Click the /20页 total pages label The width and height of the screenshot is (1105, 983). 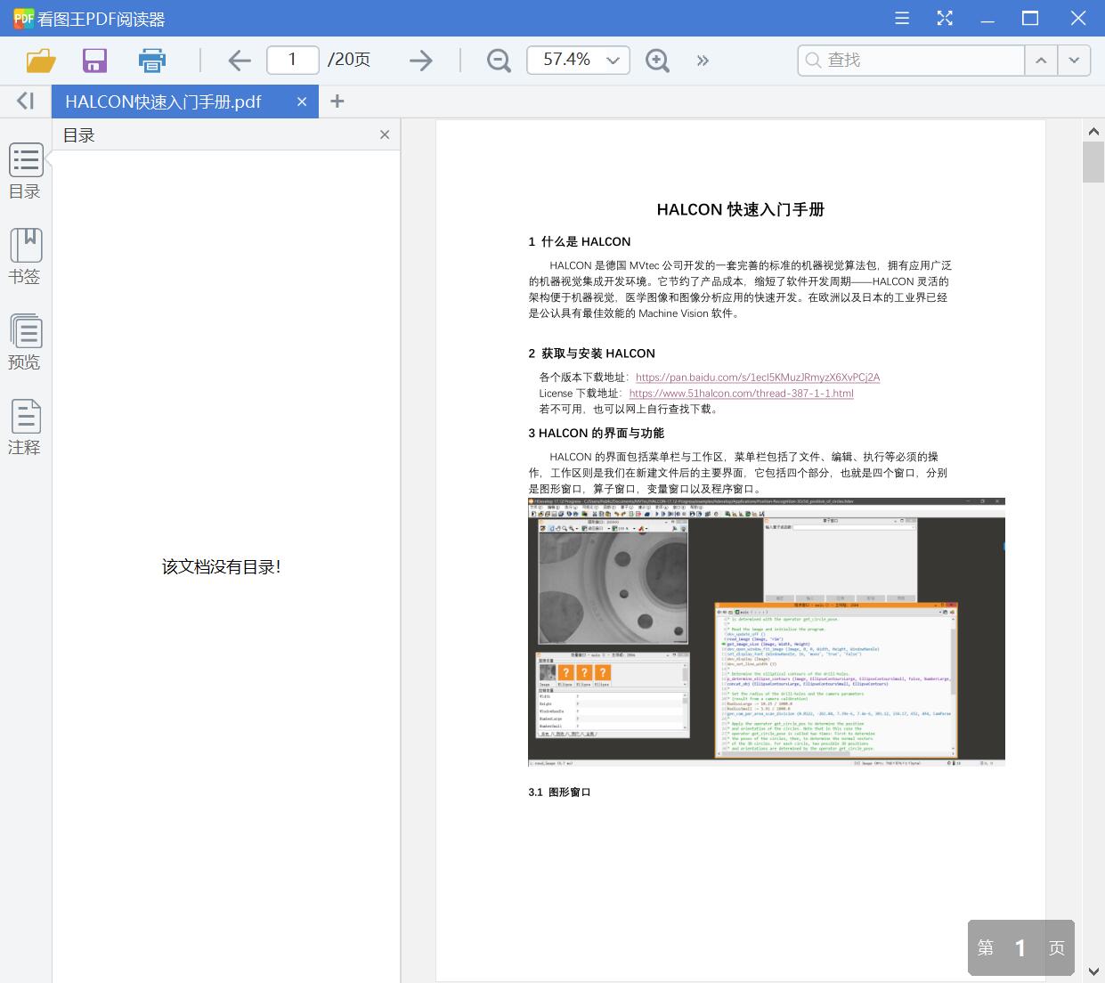pyautogui.click(x=349, y=60)
